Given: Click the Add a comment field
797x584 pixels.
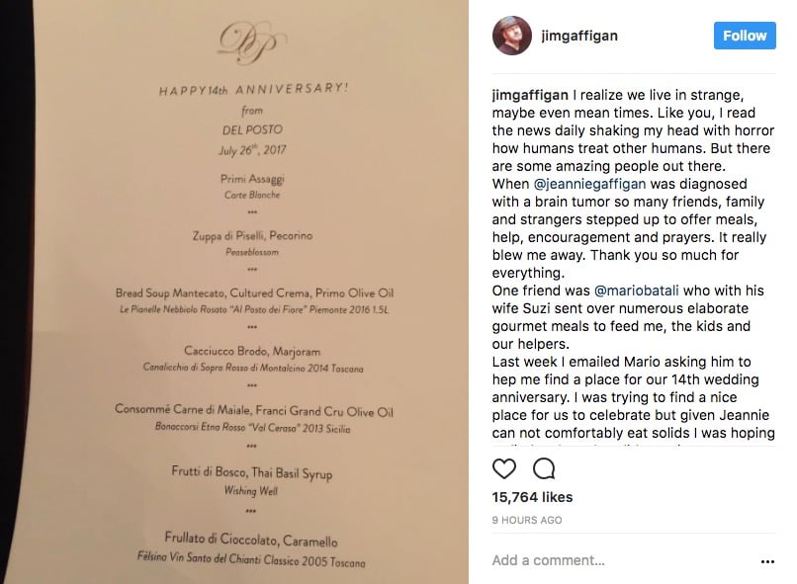Looking at the screenshot, I should (x=623, y=560).
